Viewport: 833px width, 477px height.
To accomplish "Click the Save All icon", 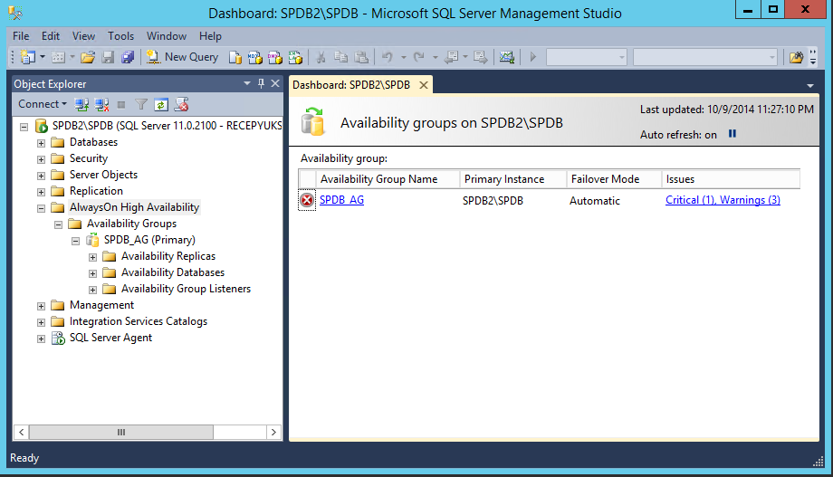I will [x=128, y=57].
